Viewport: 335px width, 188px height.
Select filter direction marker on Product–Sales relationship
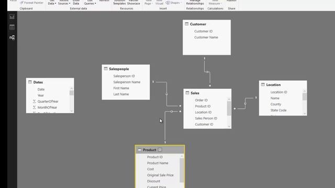172,111
